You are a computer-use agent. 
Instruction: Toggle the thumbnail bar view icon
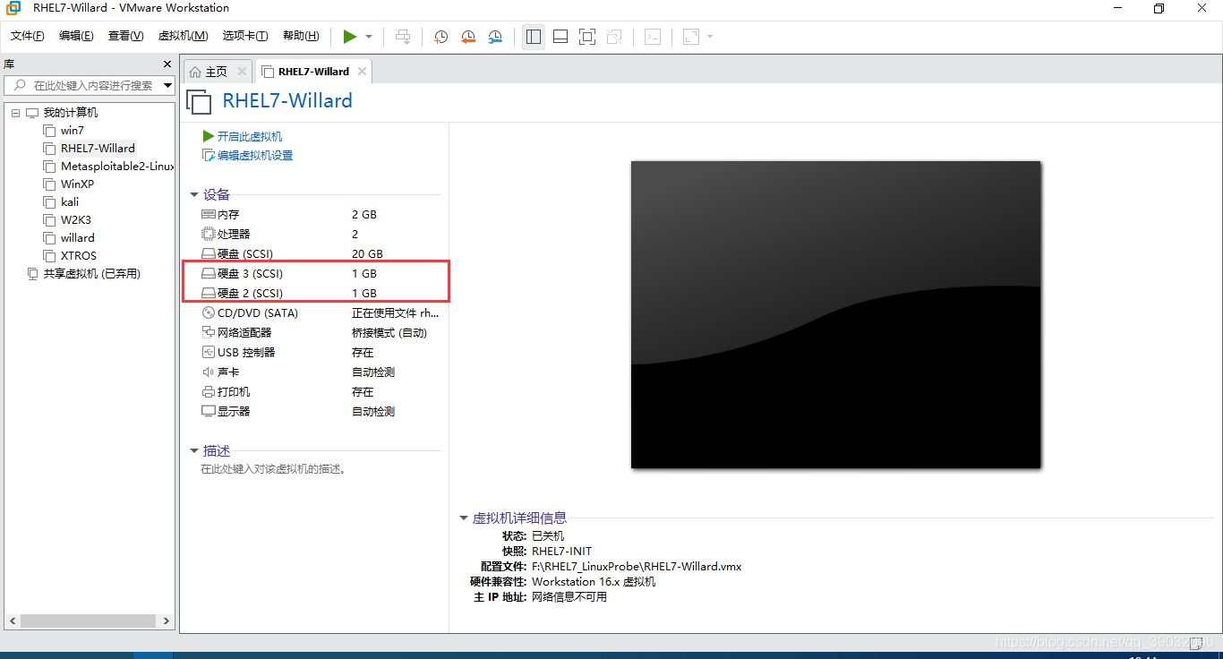tap(560, 37)
